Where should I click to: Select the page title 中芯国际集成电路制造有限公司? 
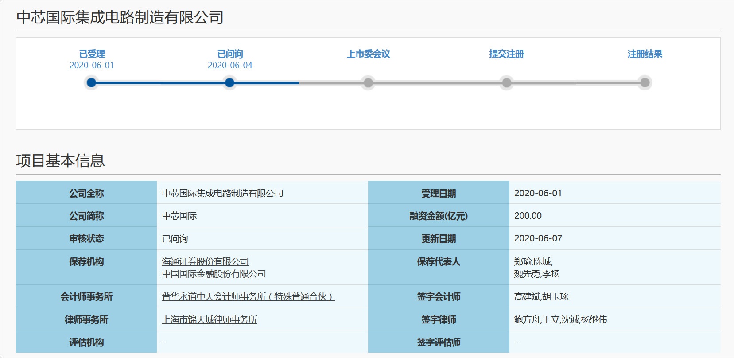click(120, 17)
